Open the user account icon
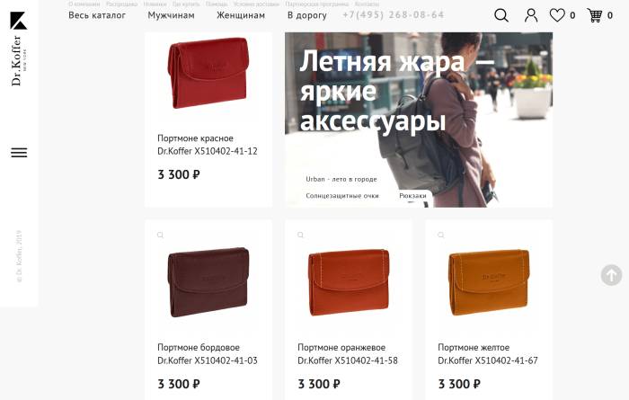This screenshot has height=400, width=629. 531,15
